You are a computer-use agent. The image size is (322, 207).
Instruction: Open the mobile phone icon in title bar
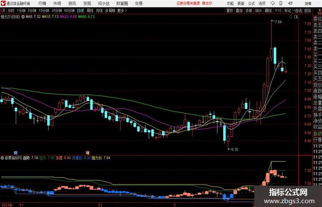[281, 3]
